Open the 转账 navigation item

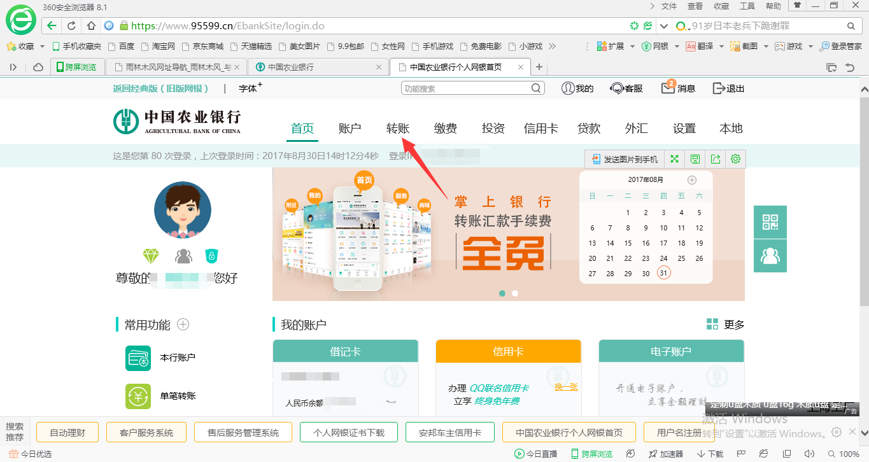pyautogui.click(x=398, y=129)
